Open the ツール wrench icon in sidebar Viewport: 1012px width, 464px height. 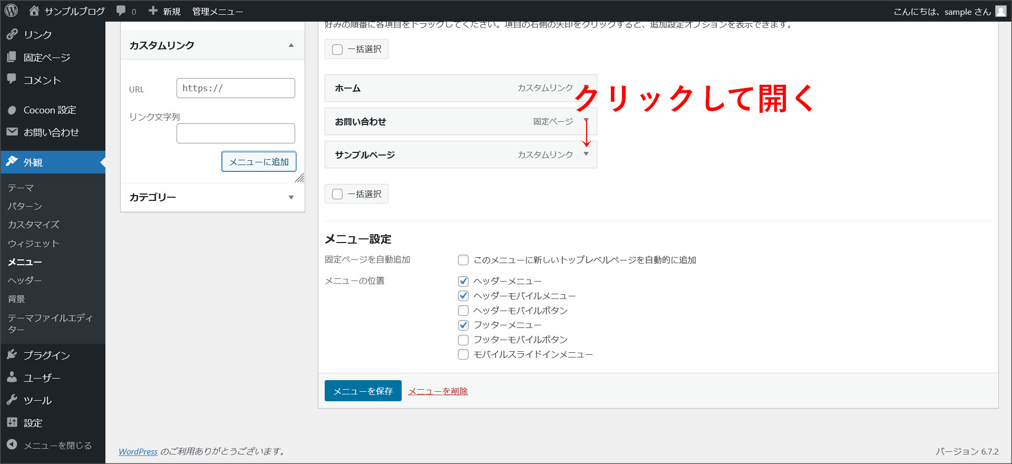[x=12, y=400]
